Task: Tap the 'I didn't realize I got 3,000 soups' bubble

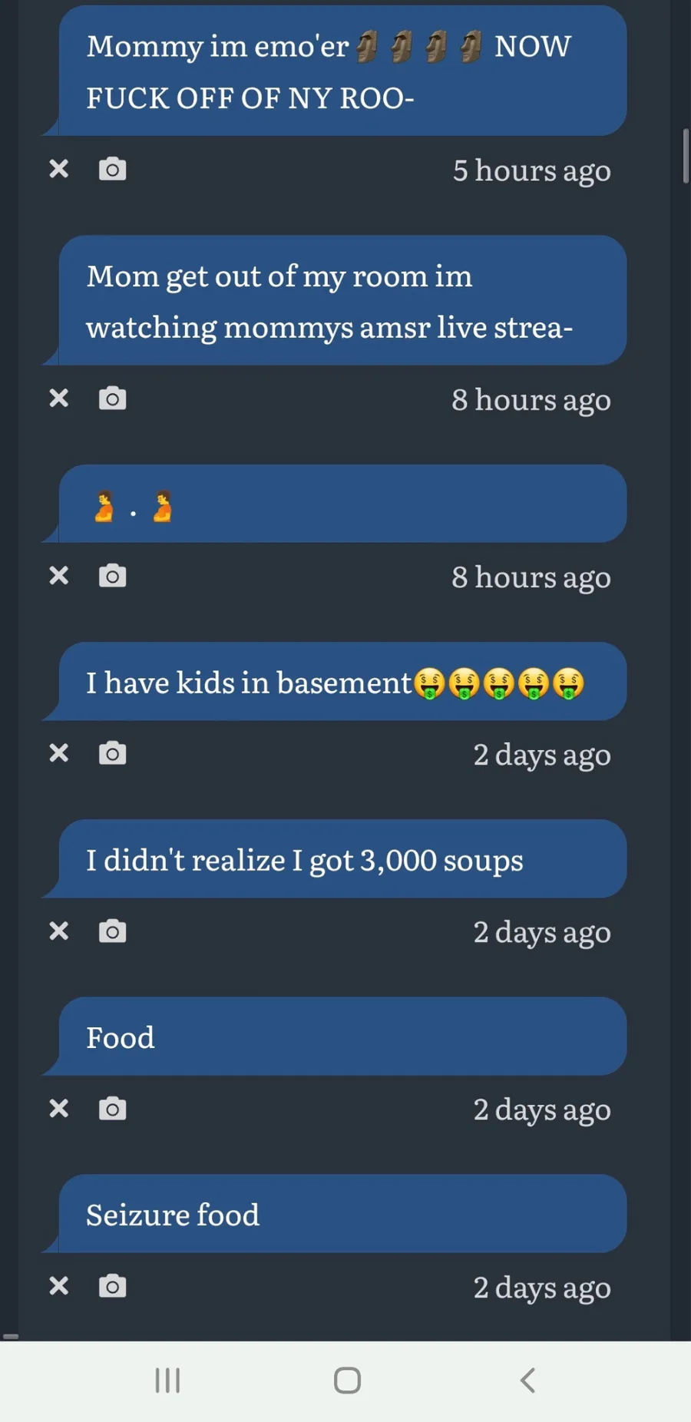Action: coord(342,859)
